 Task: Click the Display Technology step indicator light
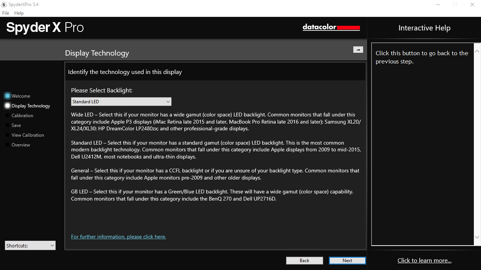point(8,106)
